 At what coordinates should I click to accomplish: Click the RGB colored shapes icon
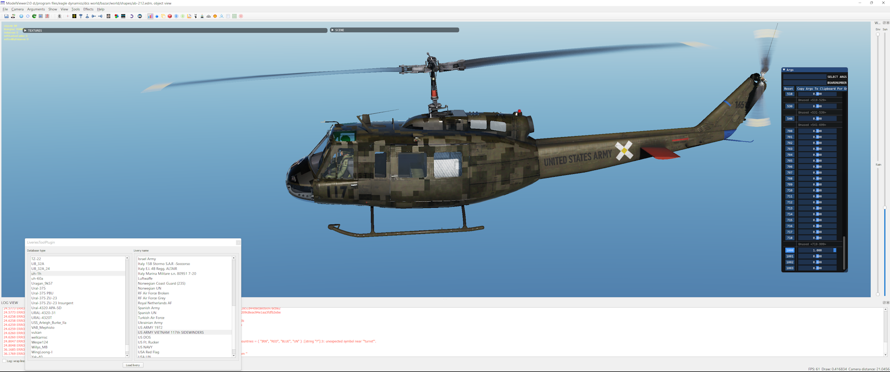[116, 16]
